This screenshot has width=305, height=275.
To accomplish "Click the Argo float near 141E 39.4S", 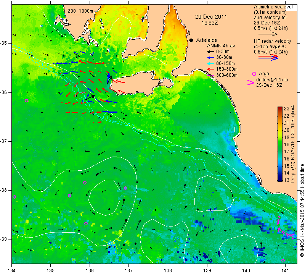I will (x=283, y=261).
